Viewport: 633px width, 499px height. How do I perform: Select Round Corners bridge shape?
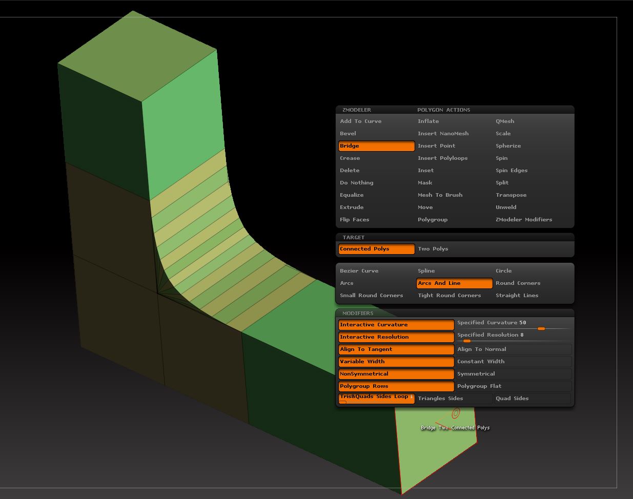click(x=518, y=283)
